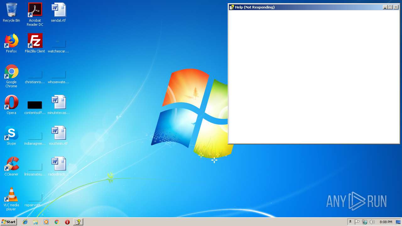Select the whosewate... desktop file
This screenshot has width=402, height=226.
point(58,77)
